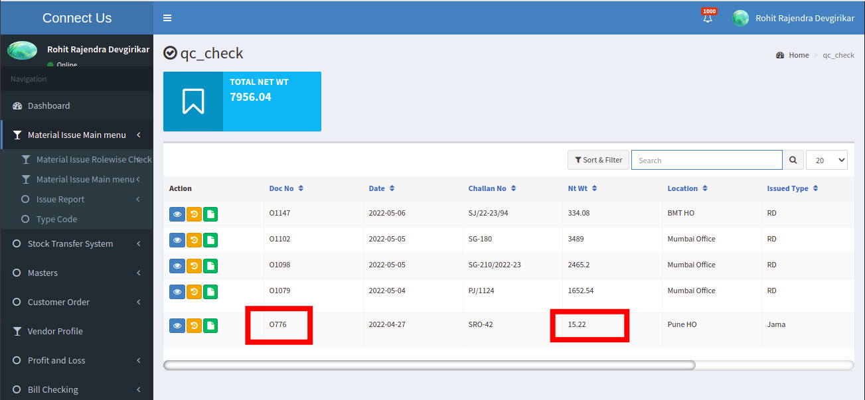Click the round user avatar in top bar
Screen dimensions: 865x400
click(x=741, y=18)
